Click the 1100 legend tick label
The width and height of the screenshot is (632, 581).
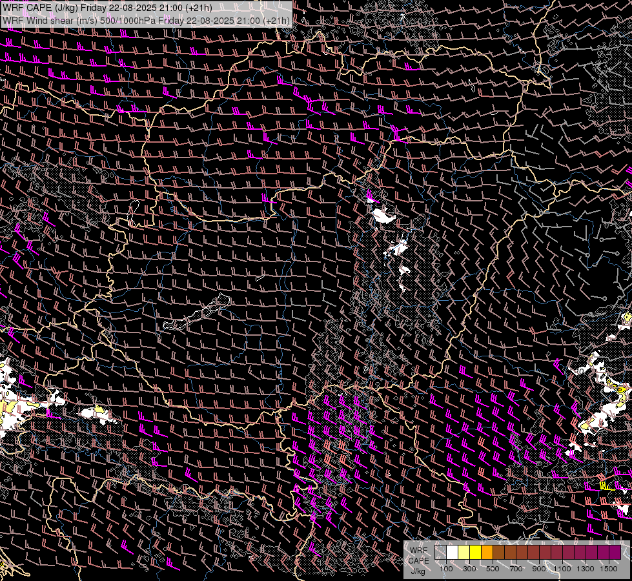click(562, 569)
